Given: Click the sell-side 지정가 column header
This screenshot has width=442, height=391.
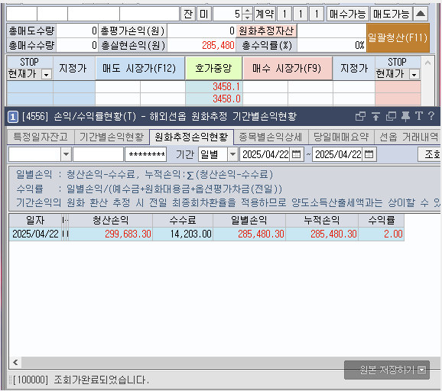Looking at the screenshot, I should click(x=74, y=68).
